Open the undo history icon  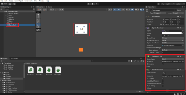(158, 4)
